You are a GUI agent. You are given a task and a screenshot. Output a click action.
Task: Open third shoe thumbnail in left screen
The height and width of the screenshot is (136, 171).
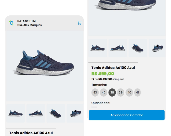point(56,113)
